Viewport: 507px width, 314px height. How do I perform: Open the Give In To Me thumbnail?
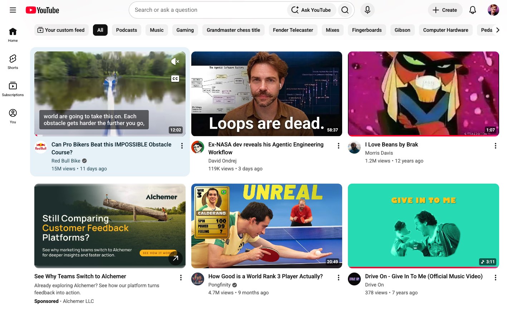[423, 226]
